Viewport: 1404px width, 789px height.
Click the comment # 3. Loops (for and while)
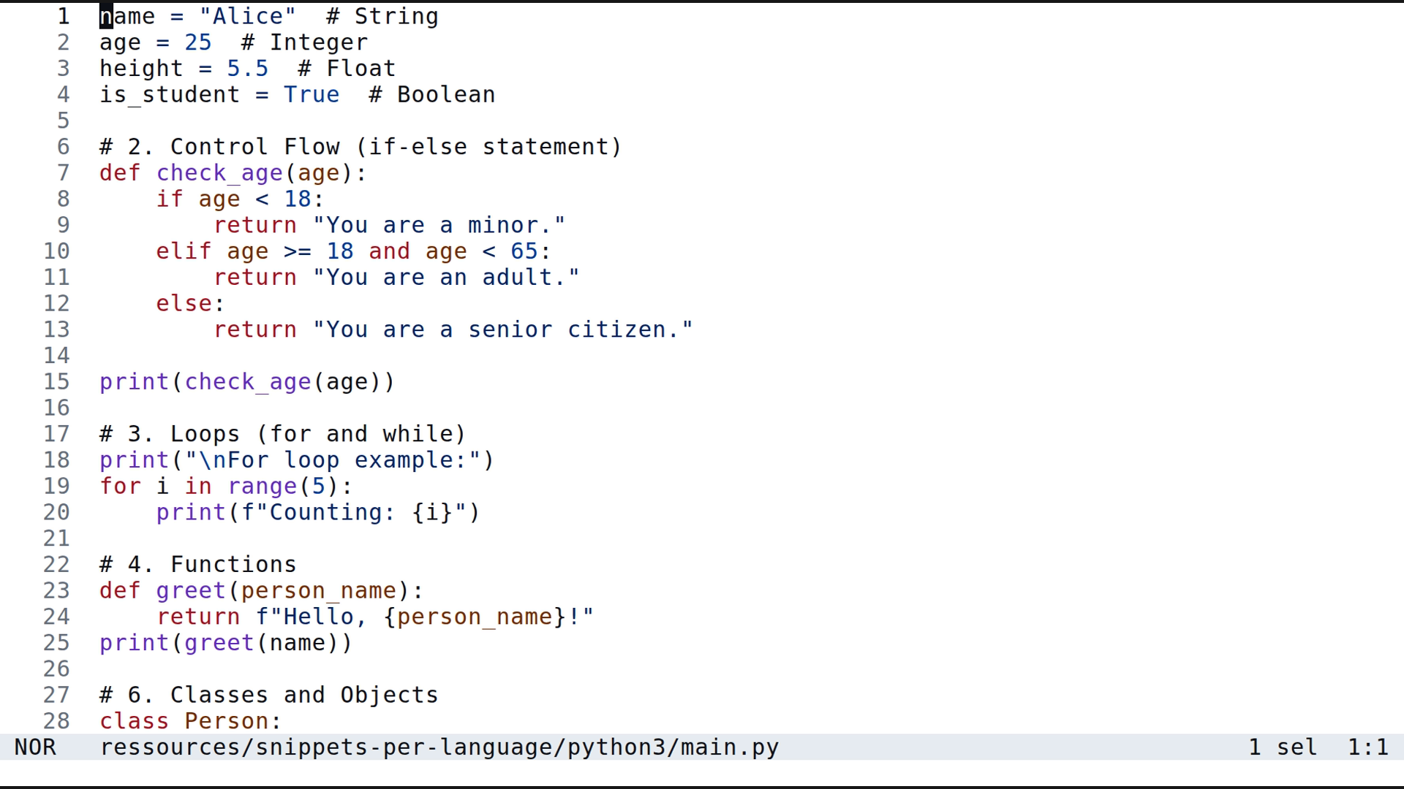(282, 433)
